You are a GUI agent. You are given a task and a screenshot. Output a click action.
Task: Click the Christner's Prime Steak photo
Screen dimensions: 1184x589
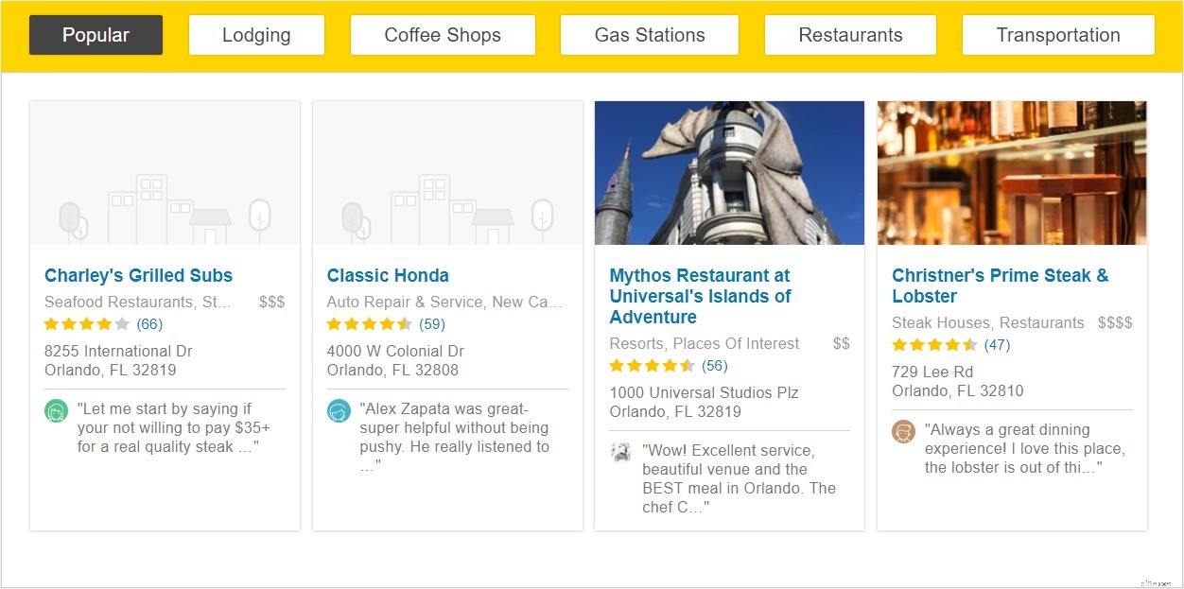[x=1011, y=173]
